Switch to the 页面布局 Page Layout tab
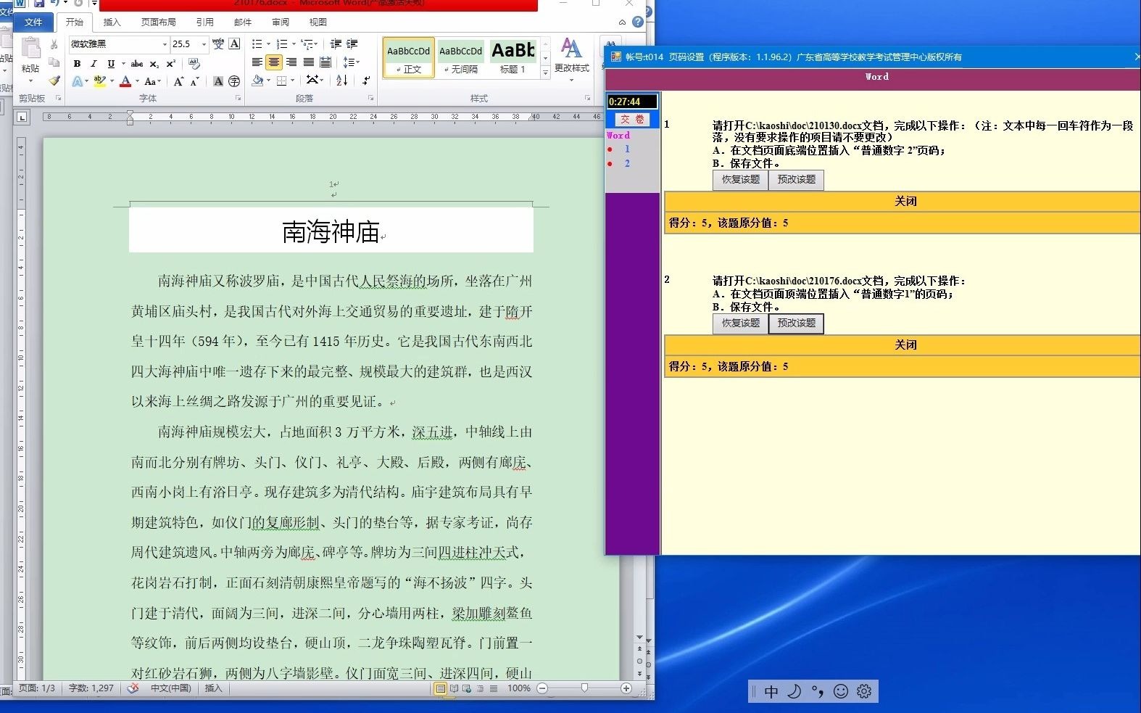The width and height of the screenshot is (1141, 713). point(158,22)
